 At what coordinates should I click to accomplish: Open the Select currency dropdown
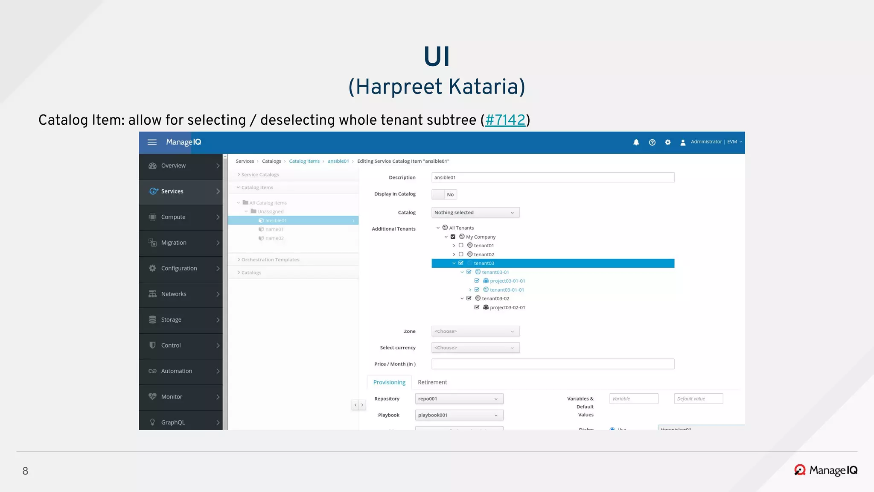coord(475,348)
